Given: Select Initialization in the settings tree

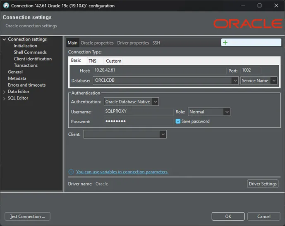Looking at the screenshot, I should pos(26,46).
